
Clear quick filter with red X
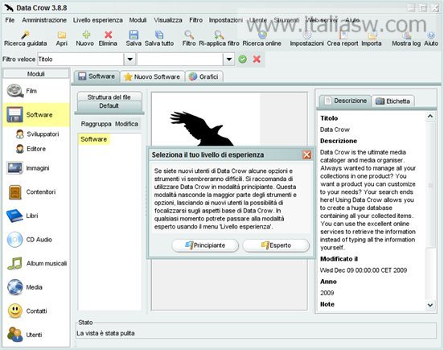click(257, 60)
